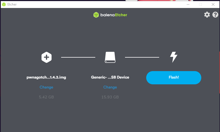Click the lightning bolt flash icon
Viewport: 220px width, 132px height.
tap(174, 57)
